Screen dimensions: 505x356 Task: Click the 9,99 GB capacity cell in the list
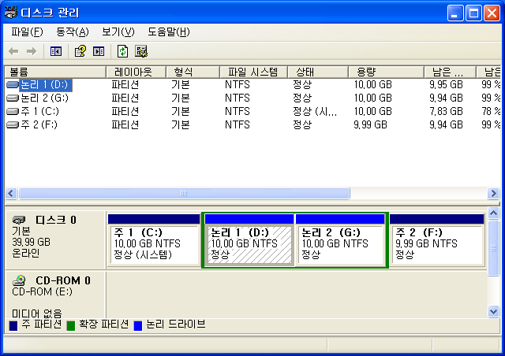coord(370,124)
